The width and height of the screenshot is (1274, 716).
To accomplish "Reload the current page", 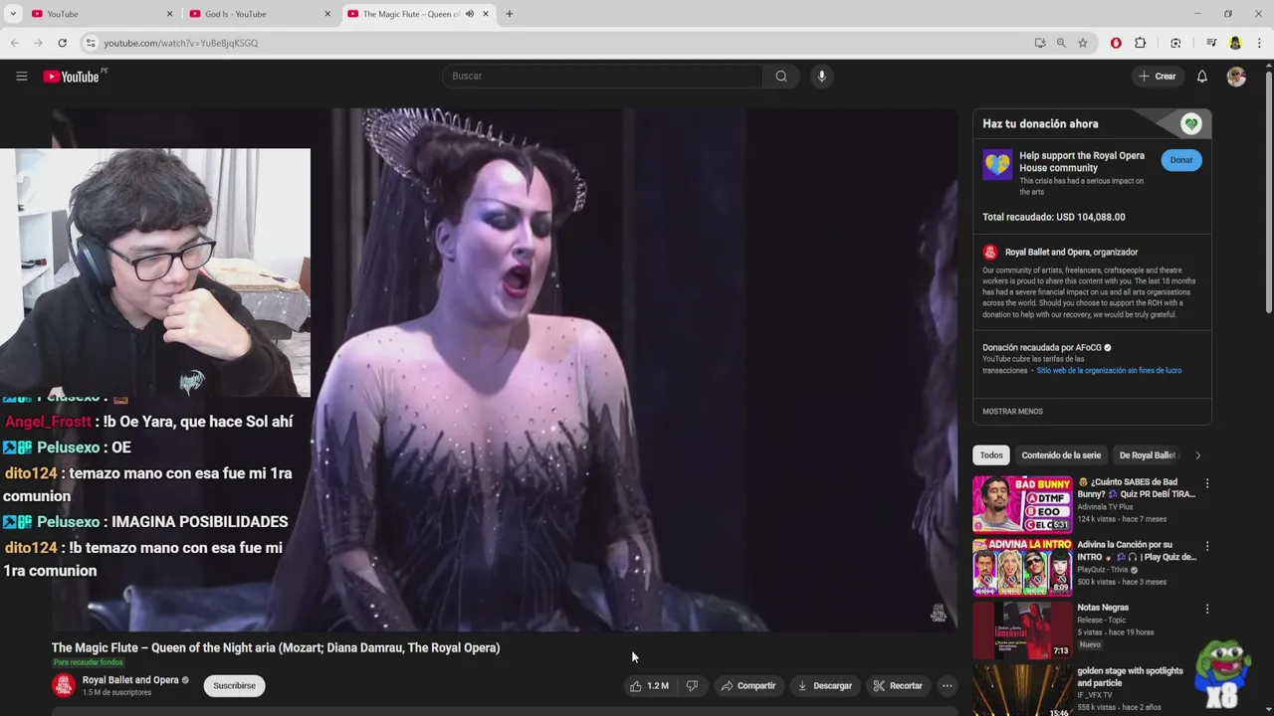I will (62, 43).
